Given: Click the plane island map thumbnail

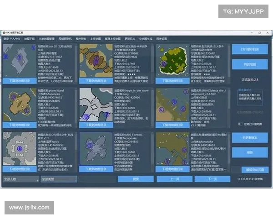Looking at the screenshot, I should 20,104.
